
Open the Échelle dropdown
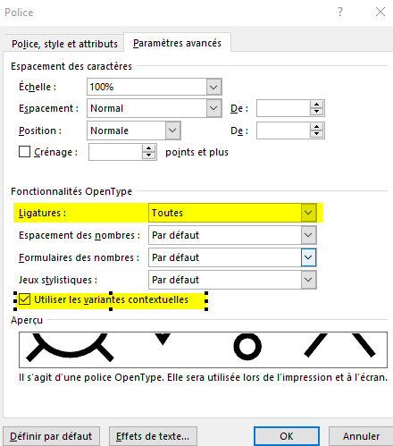(x=213, y=87)
